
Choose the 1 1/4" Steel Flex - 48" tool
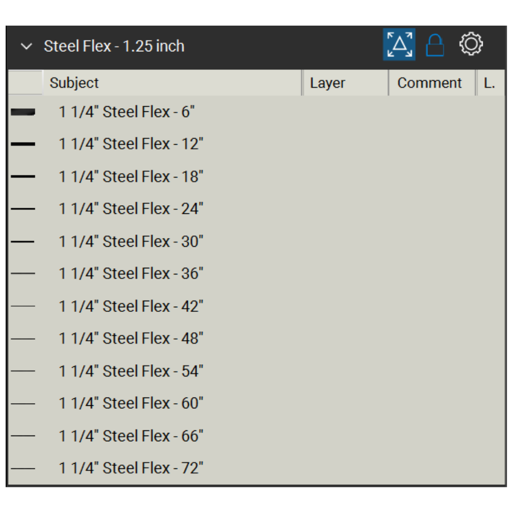[131, 339]
